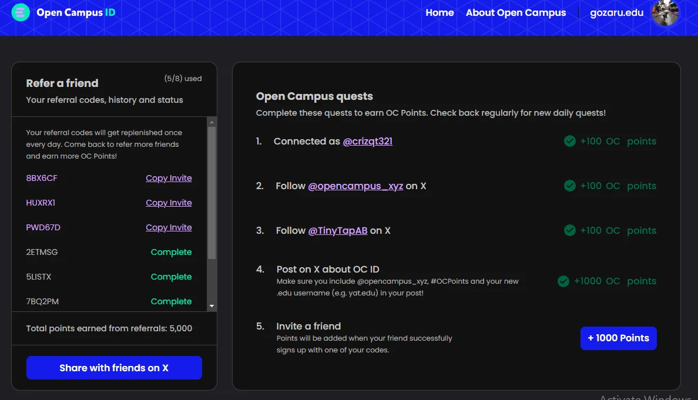Click the Invite a friend quest title
The width and height of the screenshot is (698, 400).
click(308, 326)
